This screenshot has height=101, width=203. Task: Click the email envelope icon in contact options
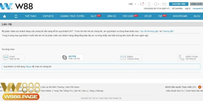123,58
